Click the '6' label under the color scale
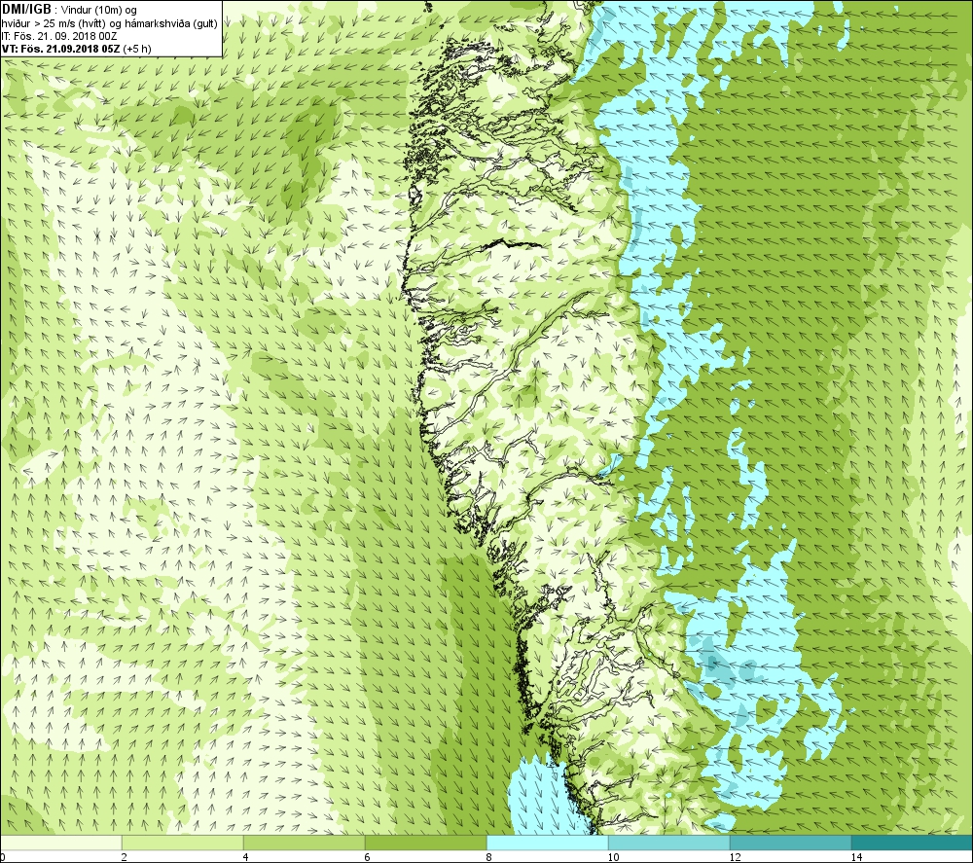The width and height of the screenshot is (973, 863). [x=368, y=857]
